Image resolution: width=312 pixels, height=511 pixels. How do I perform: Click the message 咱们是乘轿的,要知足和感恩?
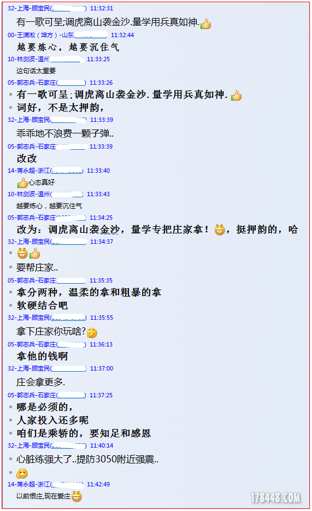(84, 433)
